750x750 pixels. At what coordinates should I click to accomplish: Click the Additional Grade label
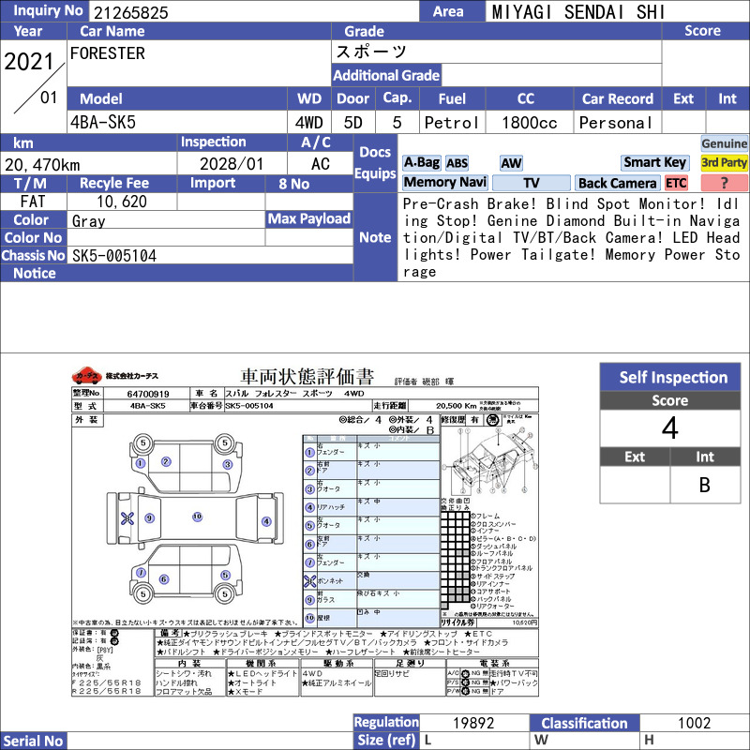click(x=386, y=75)
